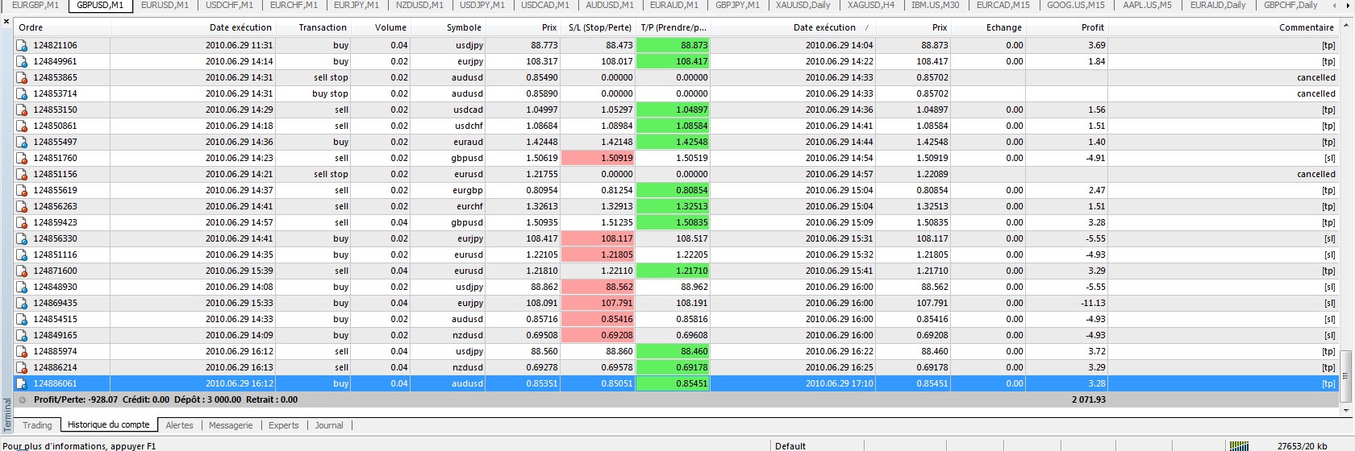Click the order icon for ticket 124849165
1355x451 pixels.
(22, 335)
